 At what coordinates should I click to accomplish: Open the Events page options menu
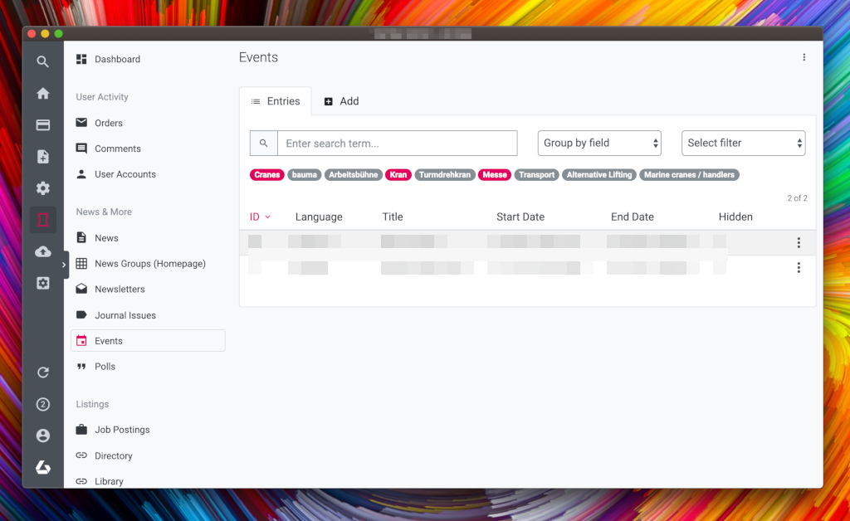[x=804, y=57]
